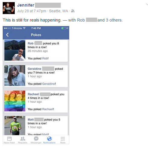Open Jennifer's profile picture
This screenshot has height=147, width=148.
click(9, 8)
